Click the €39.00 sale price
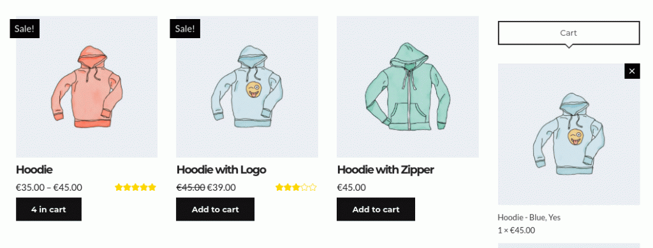 point(221,188)
